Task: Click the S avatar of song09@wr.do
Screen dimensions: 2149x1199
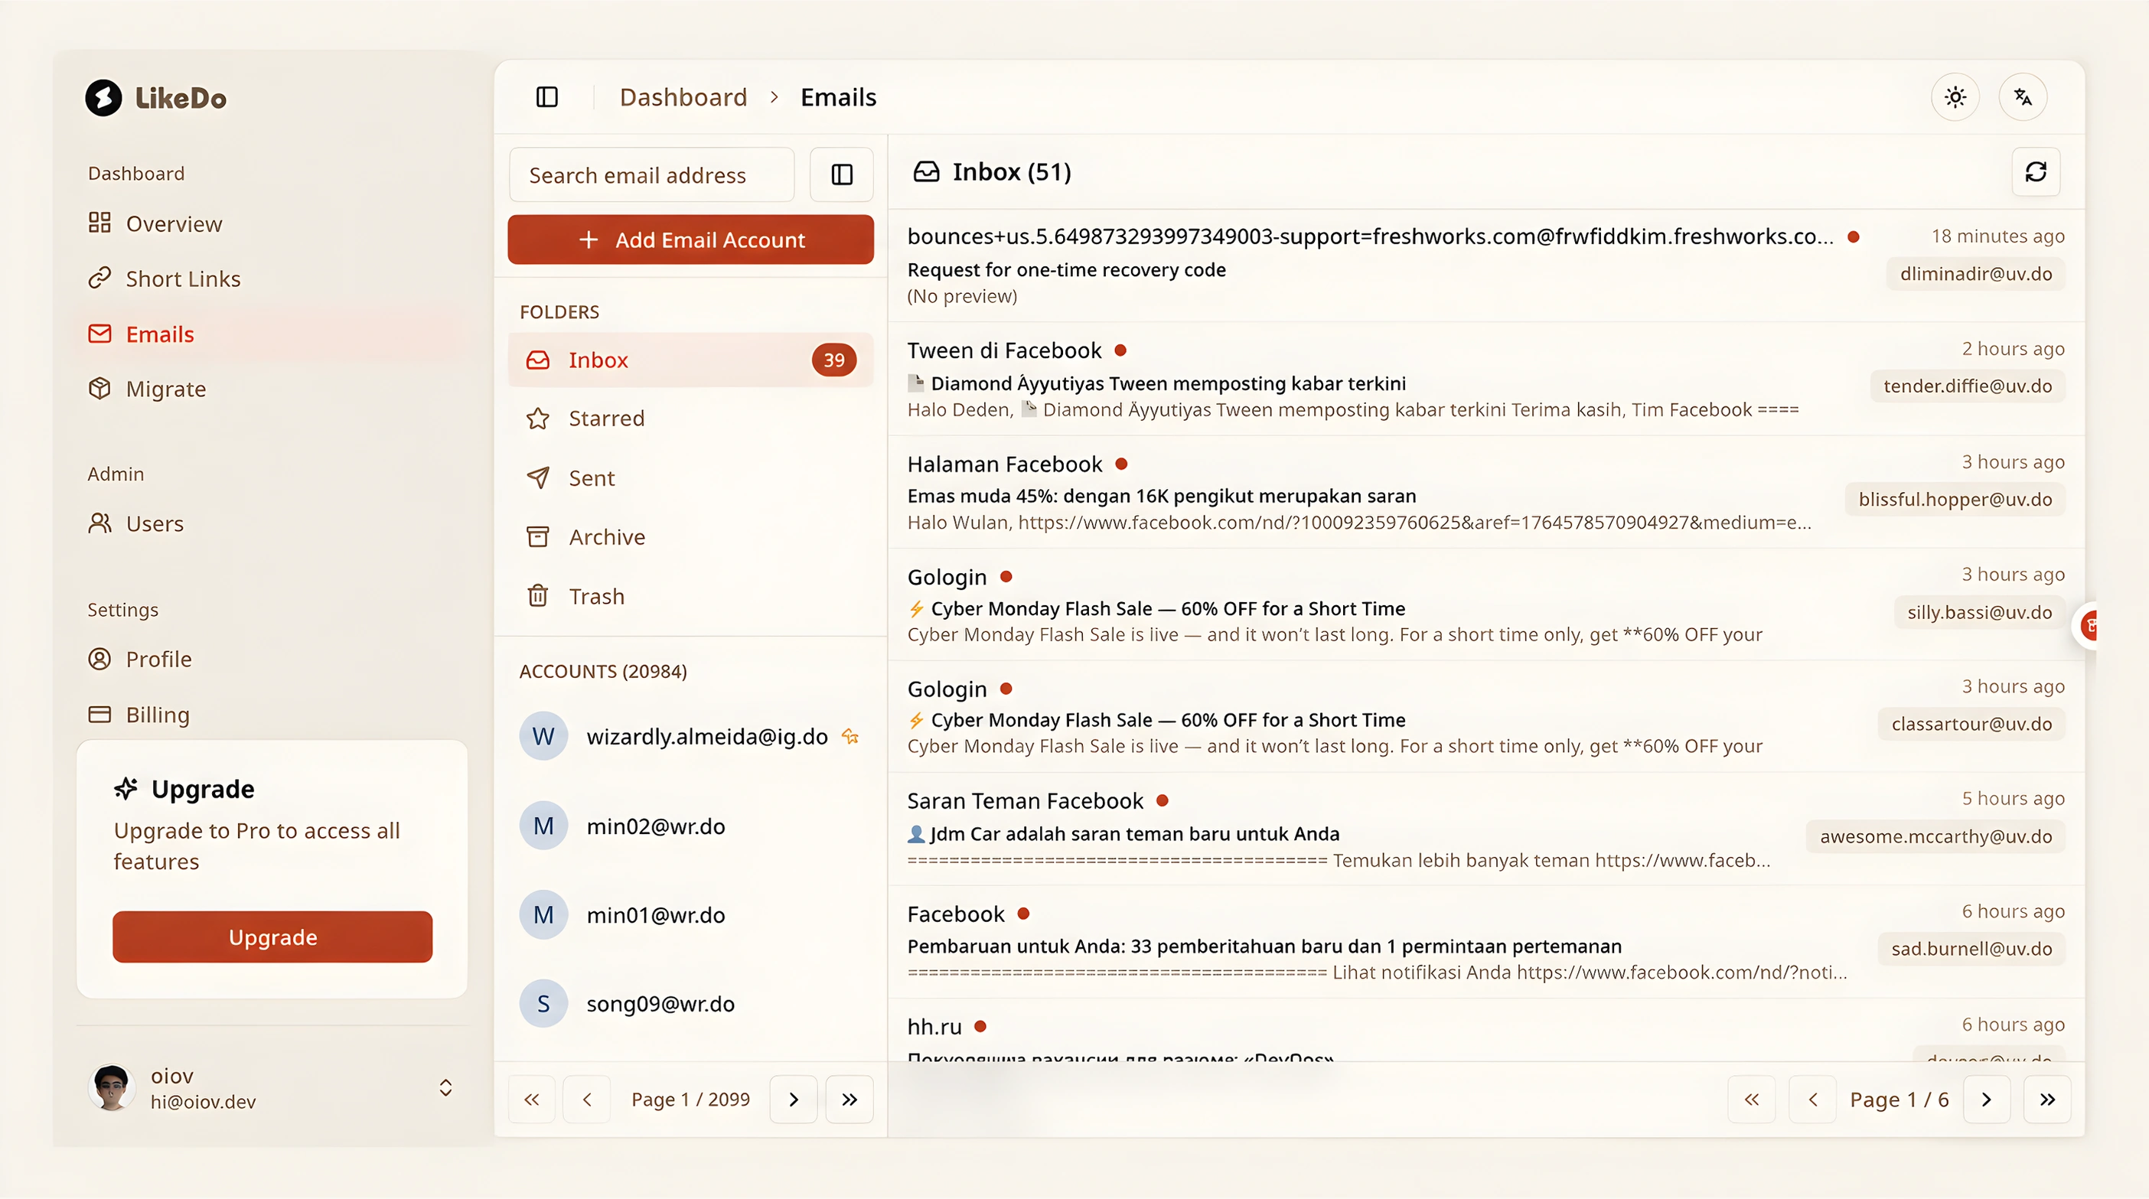Action: [x=544, y=1003]
